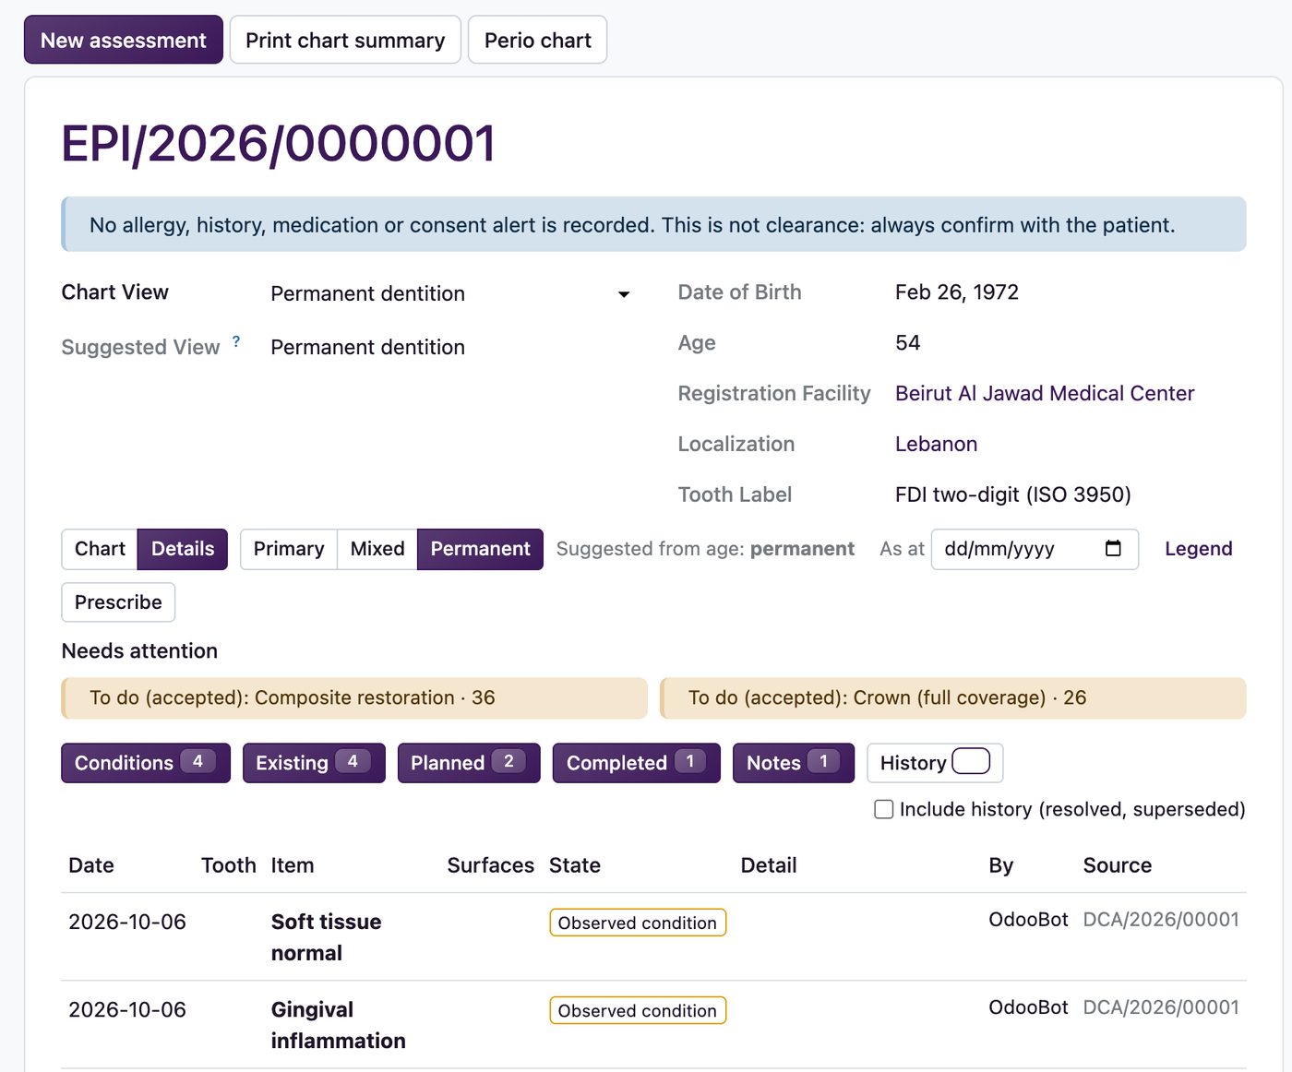The height and width of the screenshot is (1072, 1292).
Task: Show the Suggested View help tooltip
Action: tap(236, 341)
